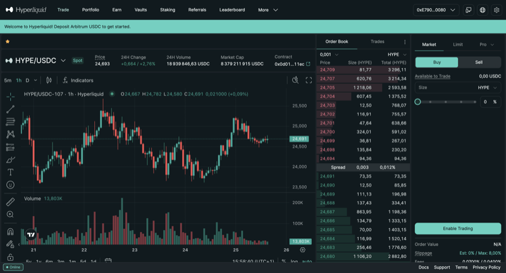Toggle log scale on the chart
Viewport: 506px width, 273px height.
pos(294,261)
